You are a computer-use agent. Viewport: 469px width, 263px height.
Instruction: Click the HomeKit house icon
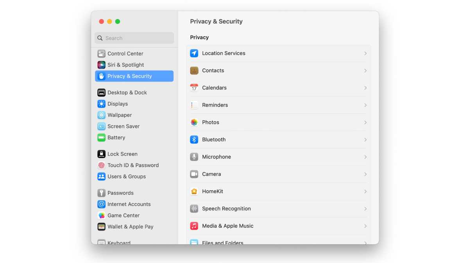click(194, 192)
